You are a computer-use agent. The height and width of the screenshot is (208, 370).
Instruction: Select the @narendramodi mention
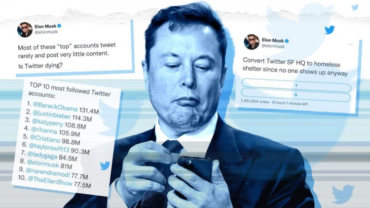coord(48,172)
